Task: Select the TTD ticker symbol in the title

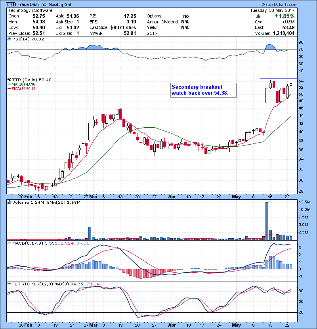Action: point(11,4)
